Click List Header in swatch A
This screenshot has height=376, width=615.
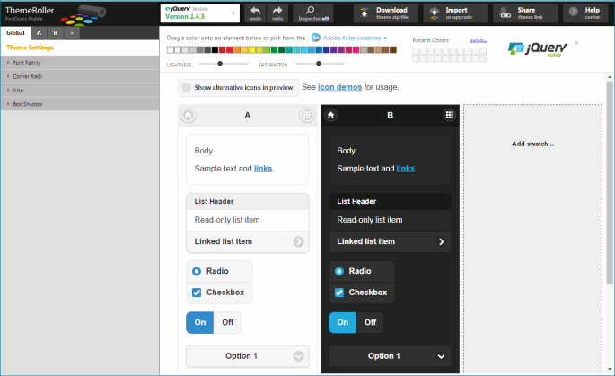248,202
